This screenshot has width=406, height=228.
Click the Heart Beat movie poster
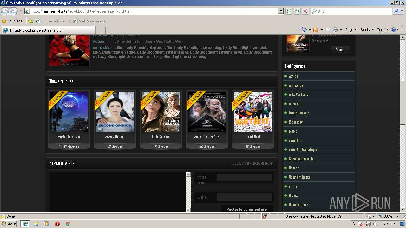[x=253, y=112]
